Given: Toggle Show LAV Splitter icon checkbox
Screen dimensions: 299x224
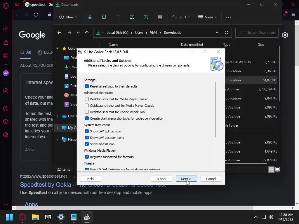Looking at the screenshot, I should point(87,131).
